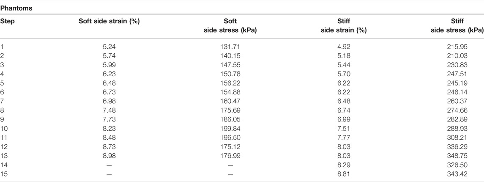Click the Phantoms table title

pos(16,8)
